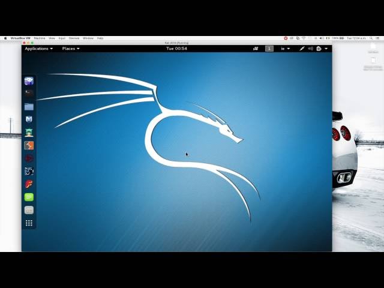
Task: Open the Files folder icon in dock
Action: point(29,107)
